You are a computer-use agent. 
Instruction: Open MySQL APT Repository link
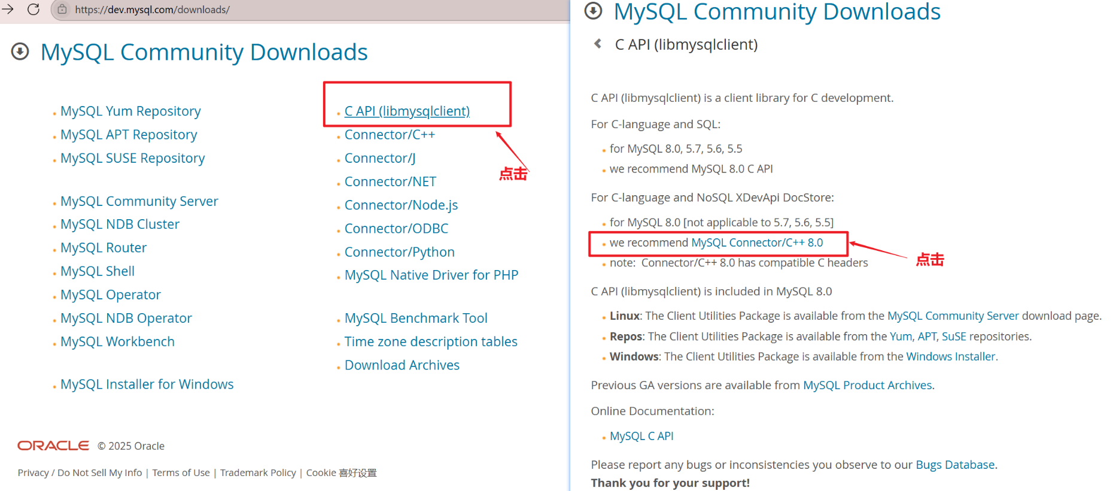(x=129, y=135)
